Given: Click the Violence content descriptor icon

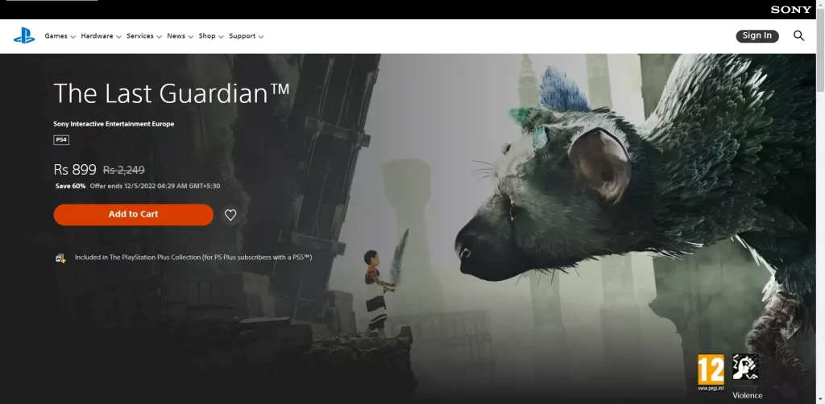Looking at the screenshot, I should tap(745, 367).
